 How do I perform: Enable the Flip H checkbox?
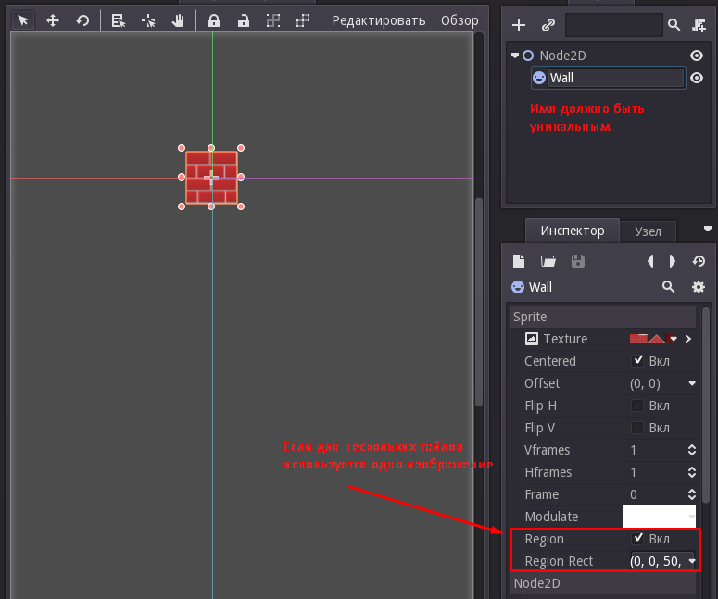[x=637, y=406]
